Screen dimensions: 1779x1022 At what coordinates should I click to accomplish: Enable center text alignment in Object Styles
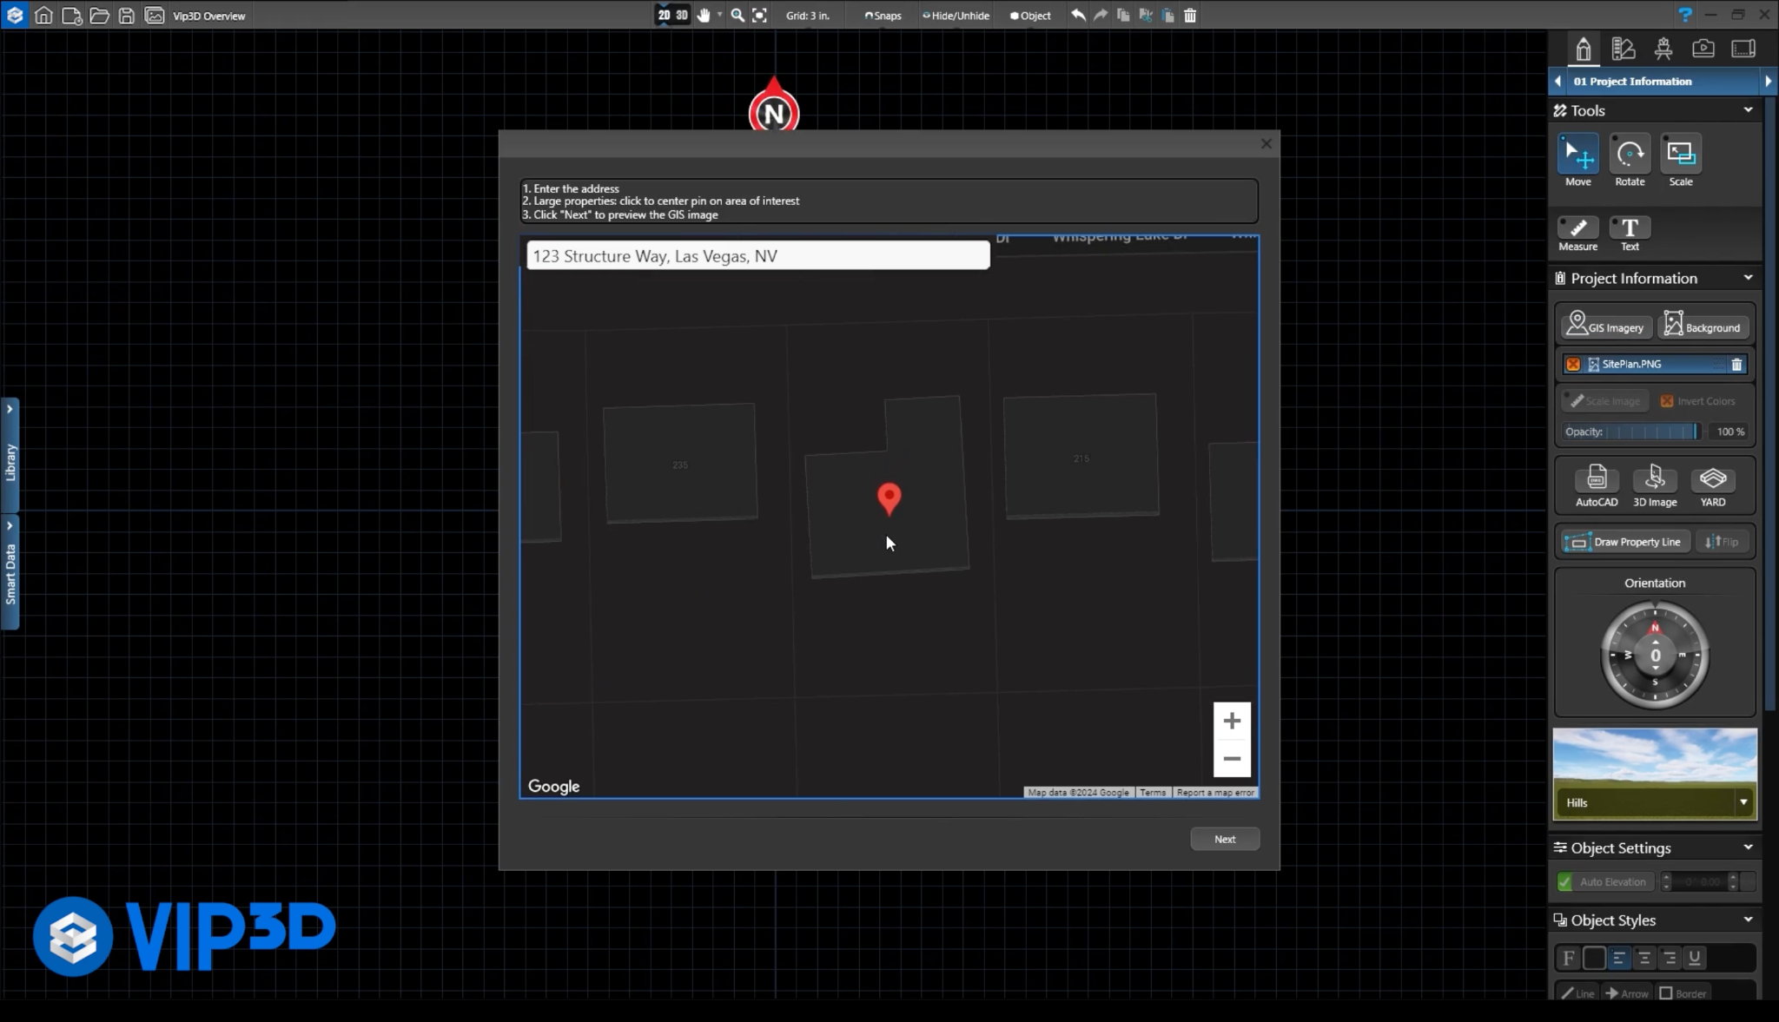point(1643,958)
